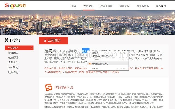This screenshot has height=109, width=175.
Task: Open the 业务介绍 navigation item
Action: [125, 6]
